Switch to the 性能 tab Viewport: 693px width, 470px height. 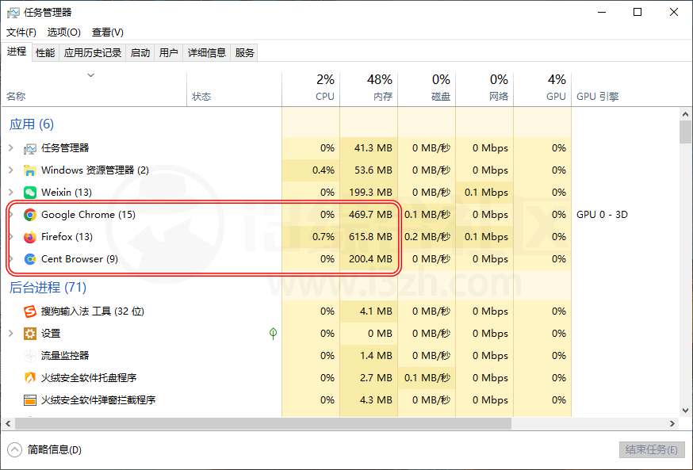[x=45, y=53]
